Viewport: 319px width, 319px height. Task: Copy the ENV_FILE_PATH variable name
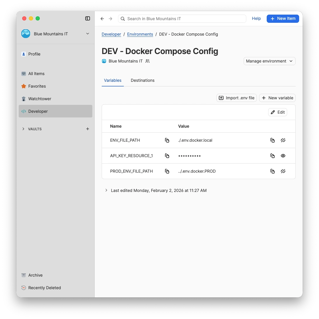click(x=167, y=140)
